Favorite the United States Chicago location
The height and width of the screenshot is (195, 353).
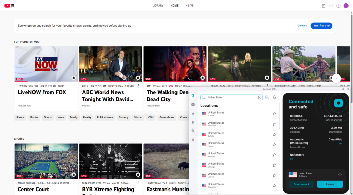[x=274, y=165]
